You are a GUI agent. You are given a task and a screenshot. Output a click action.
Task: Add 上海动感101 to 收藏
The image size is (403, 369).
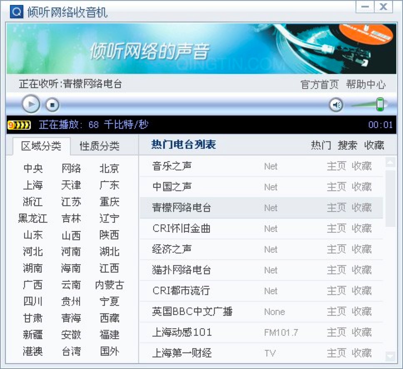coord(362,332)
